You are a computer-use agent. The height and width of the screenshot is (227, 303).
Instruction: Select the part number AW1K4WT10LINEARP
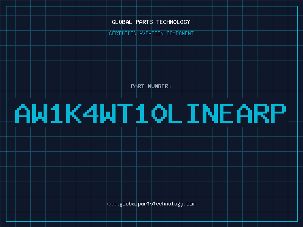click(150, 113)
